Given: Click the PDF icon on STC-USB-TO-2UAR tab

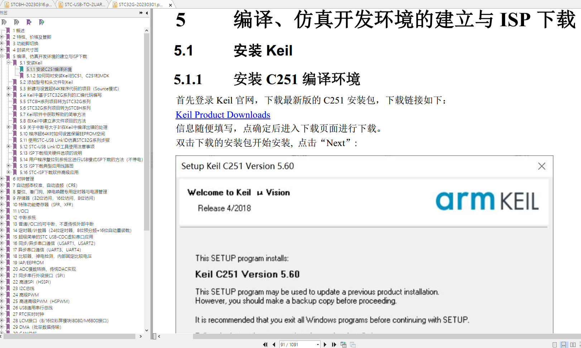Looking at the screenshot, I should click(x=61, y=5).
